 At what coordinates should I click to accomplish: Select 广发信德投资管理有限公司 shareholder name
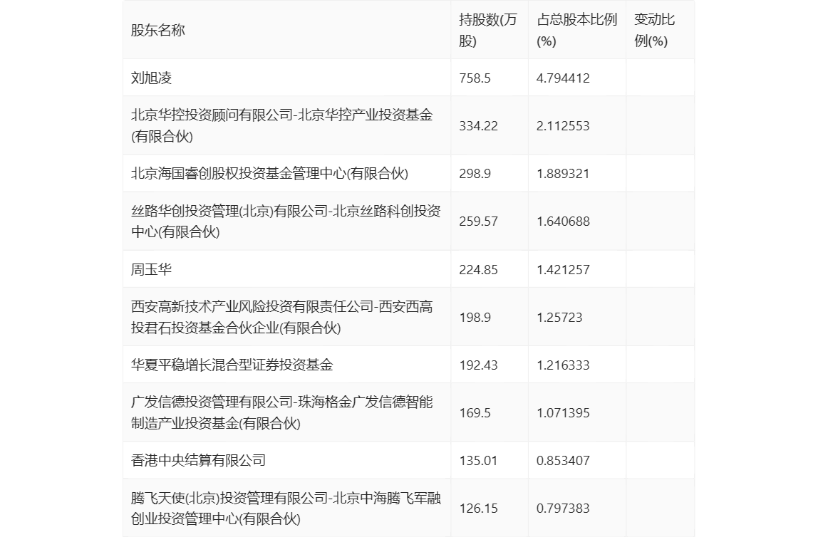[x=281, y=412]
